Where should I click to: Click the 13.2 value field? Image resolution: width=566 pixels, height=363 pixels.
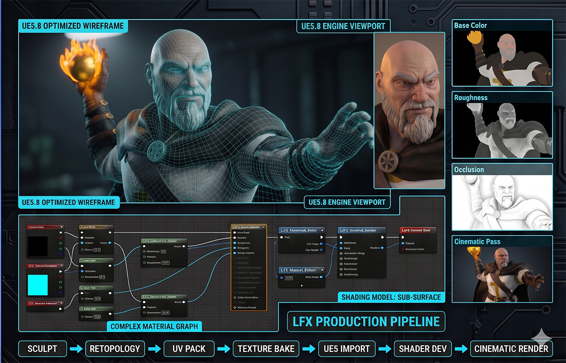click(x=97, y=250)
